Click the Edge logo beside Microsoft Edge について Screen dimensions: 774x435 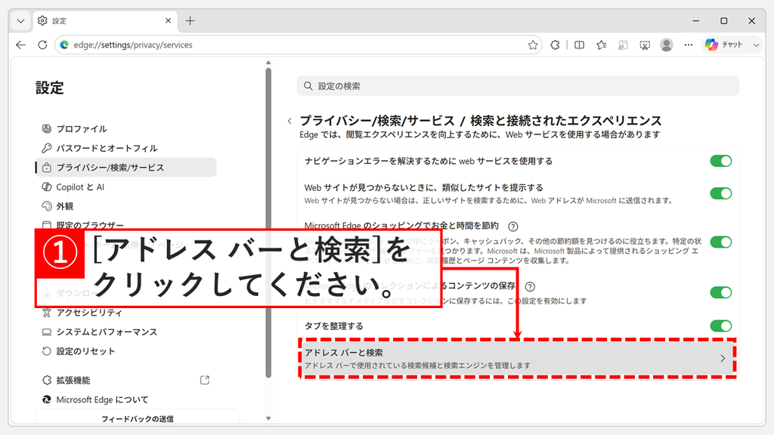click(46, 400)
